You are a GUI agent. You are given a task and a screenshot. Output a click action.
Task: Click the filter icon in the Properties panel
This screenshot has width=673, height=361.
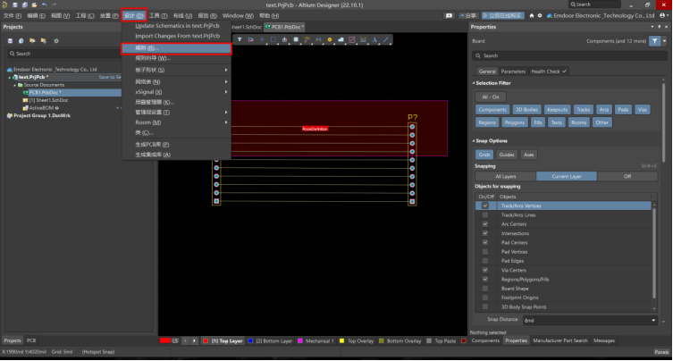(654, 41)
